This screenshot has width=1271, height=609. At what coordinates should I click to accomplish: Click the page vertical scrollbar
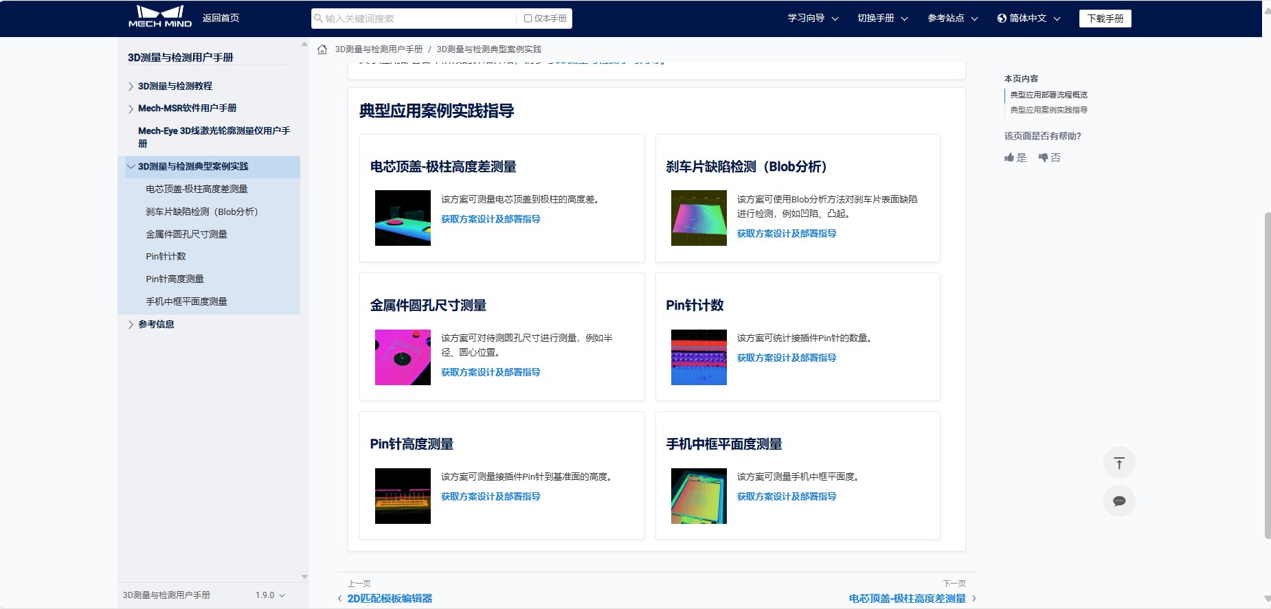tap(1267, 374)
